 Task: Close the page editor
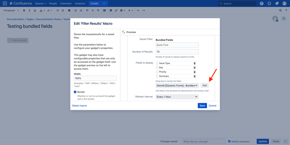[x=276, y=141]
